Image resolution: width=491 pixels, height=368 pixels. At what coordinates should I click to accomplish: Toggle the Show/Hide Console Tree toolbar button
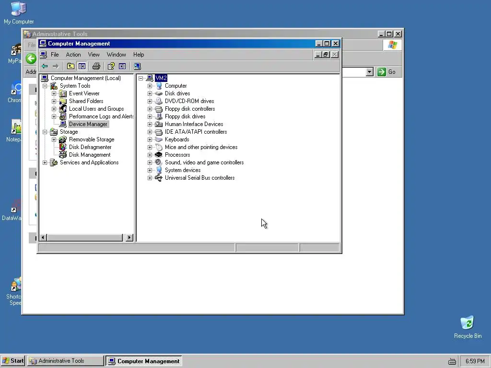click(x=82, y=66)
